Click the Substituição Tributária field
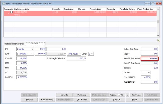Screen dimensions: 163x104 click(x=76, y=58)
